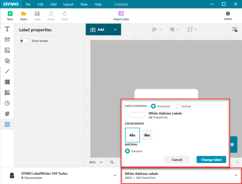Image resolution: width=242 pixels, height=184 pixels.
Task: Click the Label properties heading
Action: coord(35,30)
